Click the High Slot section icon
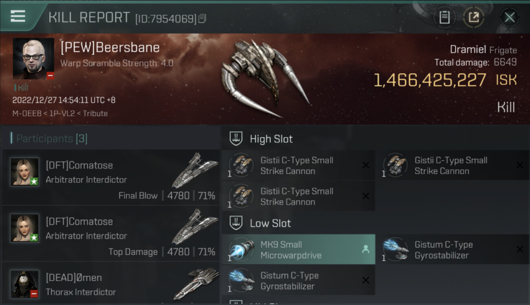 coord(236,139)
